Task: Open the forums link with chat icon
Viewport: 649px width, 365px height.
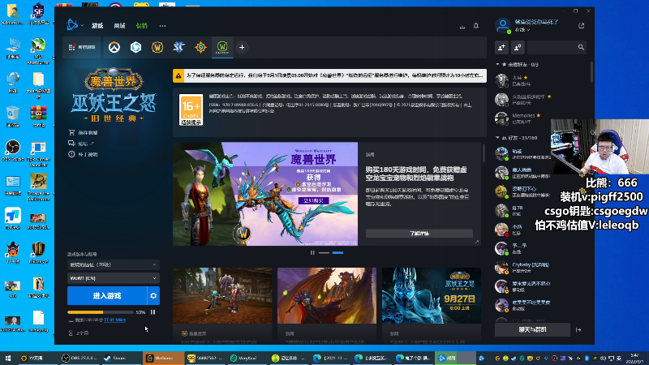Action: coord(81,144)
